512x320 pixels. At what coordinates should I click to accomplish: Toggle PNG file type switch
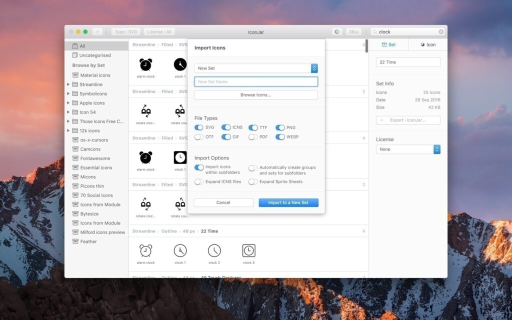280,127
